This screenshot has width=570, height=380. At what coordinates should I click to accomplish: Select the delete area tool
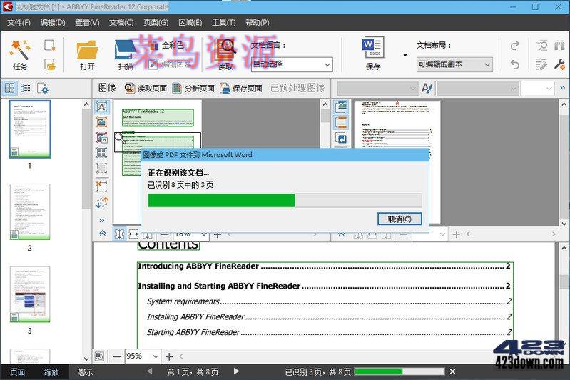(102, 186)
